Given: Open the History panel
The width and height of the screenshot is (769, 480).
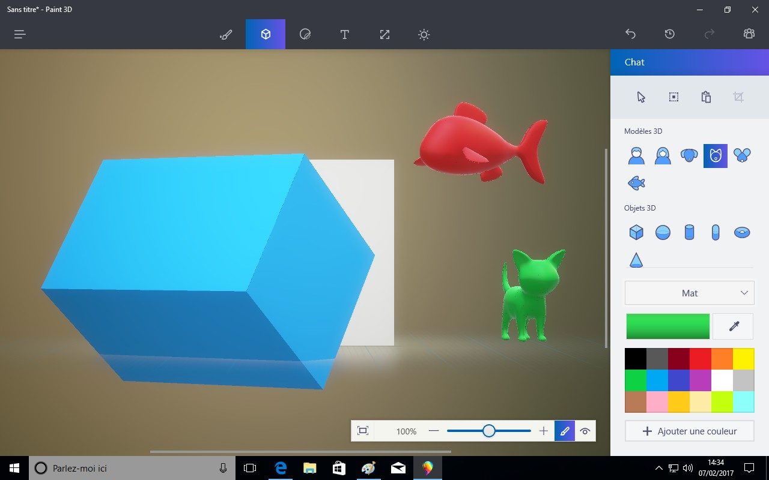Looking at the screenshot, I should point(670,34).
